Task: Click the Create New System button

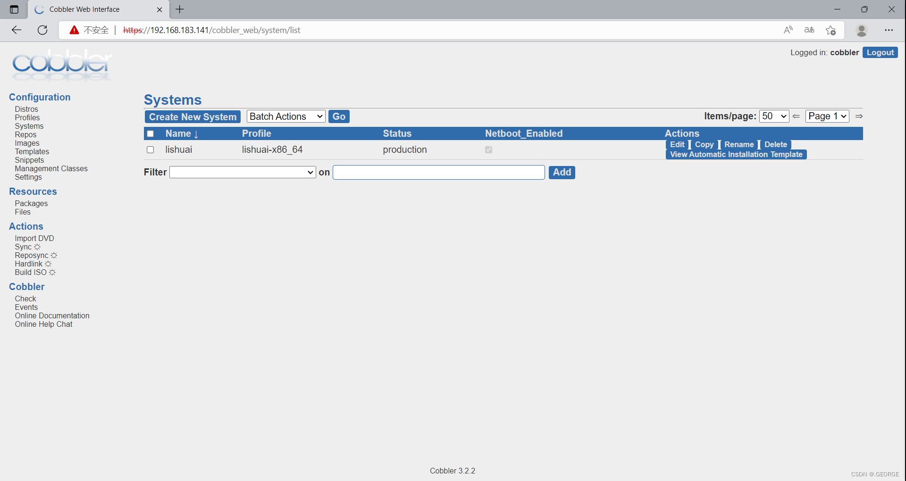Action: pos(193,116)
